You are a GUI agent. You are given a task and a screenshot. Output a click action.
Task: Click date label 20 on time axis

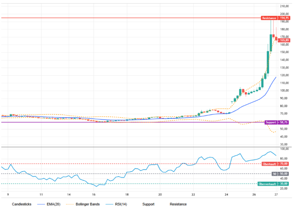160,195
